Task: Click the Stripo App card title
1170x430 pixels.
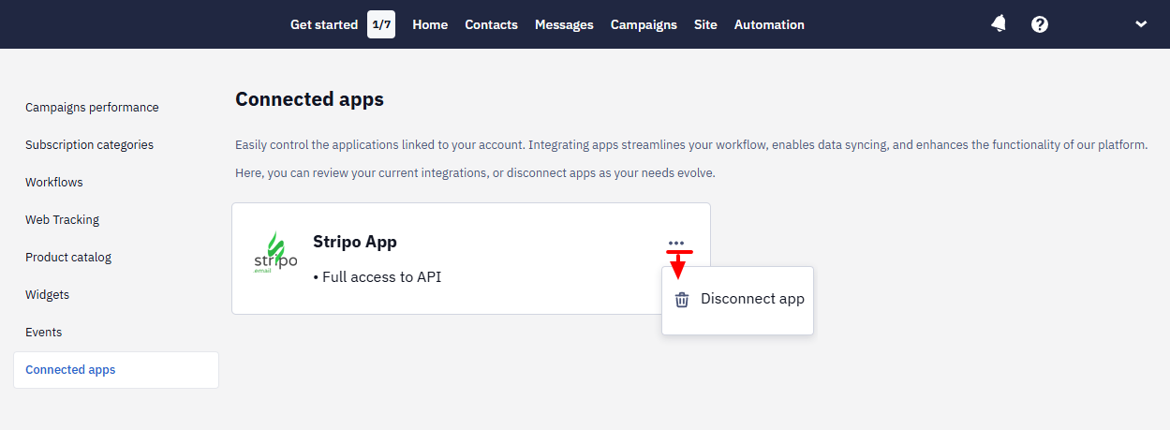Action: (x=355, y=242)
